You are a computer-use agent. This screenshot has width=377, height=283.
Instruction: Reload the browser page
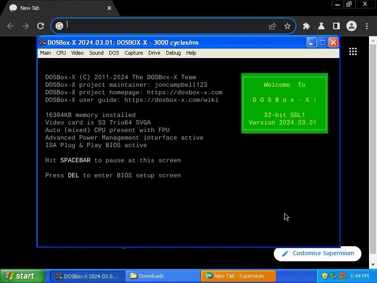(41, 26)
